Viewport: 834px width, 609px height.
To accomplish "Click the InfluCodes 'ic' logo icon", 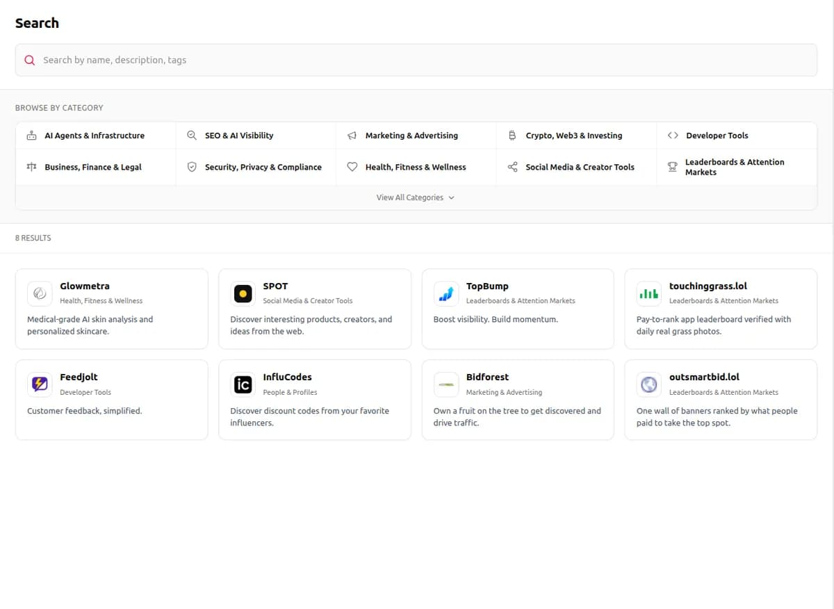I will [x=243, y=384].
